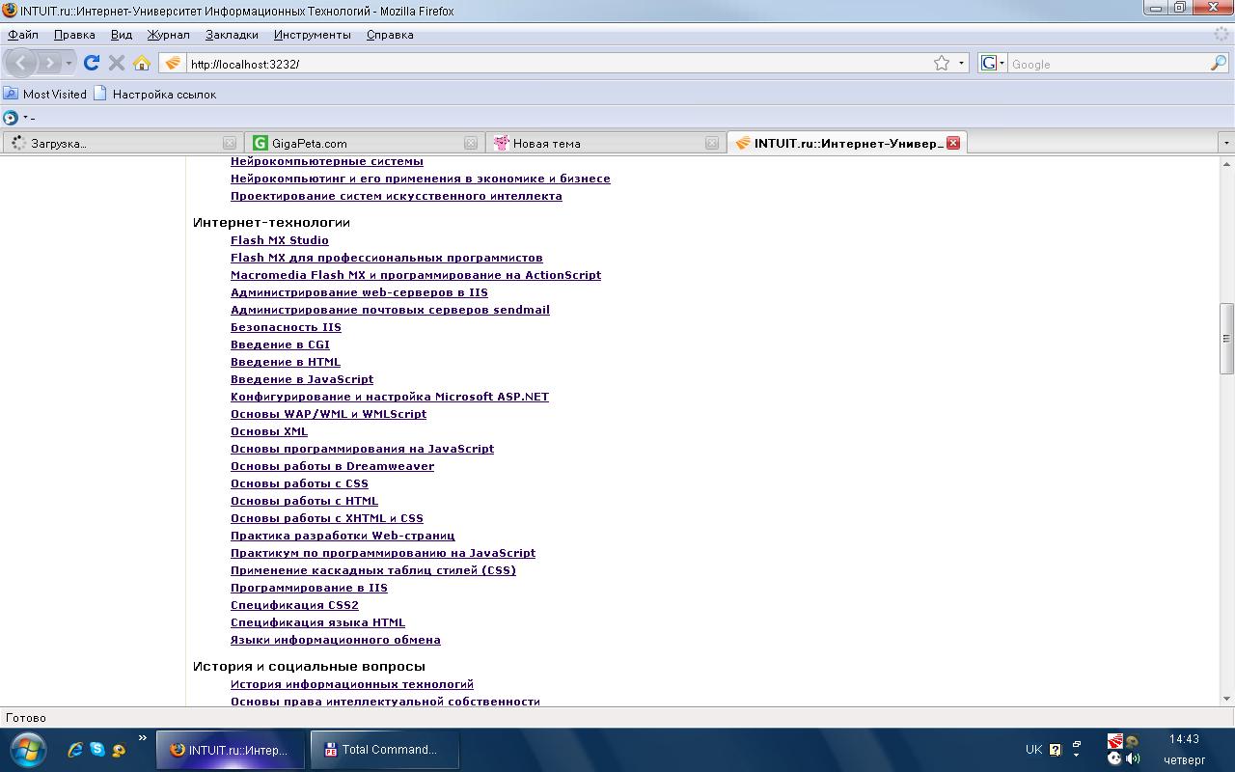Click the round blue toolbar icon below bookmarks
1235x772 pixels.
coord(11,118)
